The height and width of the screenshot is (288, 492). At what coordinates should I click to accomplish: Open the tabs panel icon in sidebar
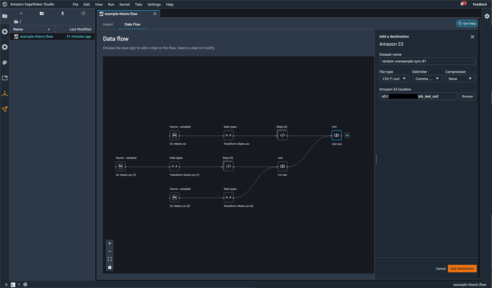point(5,78)
